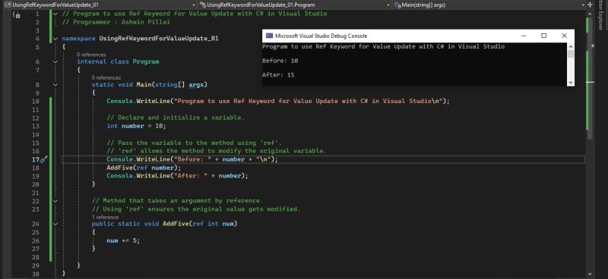The width and height of the screenshot is (608, 279).
Task: Click 'Before: 10' in the Debug Console
Action: [x=280, y=61]
